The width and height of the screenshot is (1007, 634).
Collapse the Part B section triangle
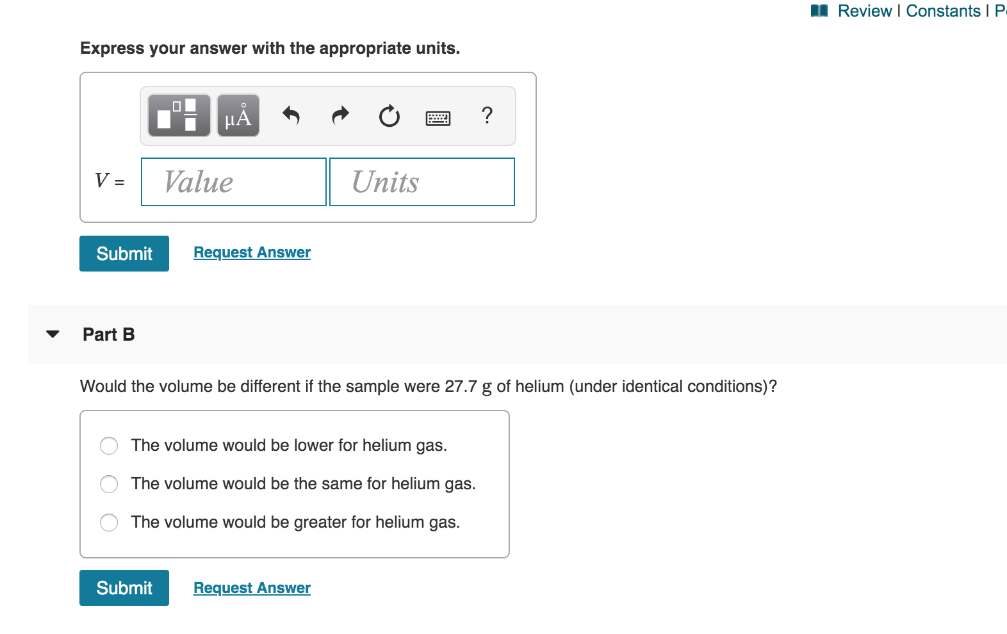(x=53, y=334)
